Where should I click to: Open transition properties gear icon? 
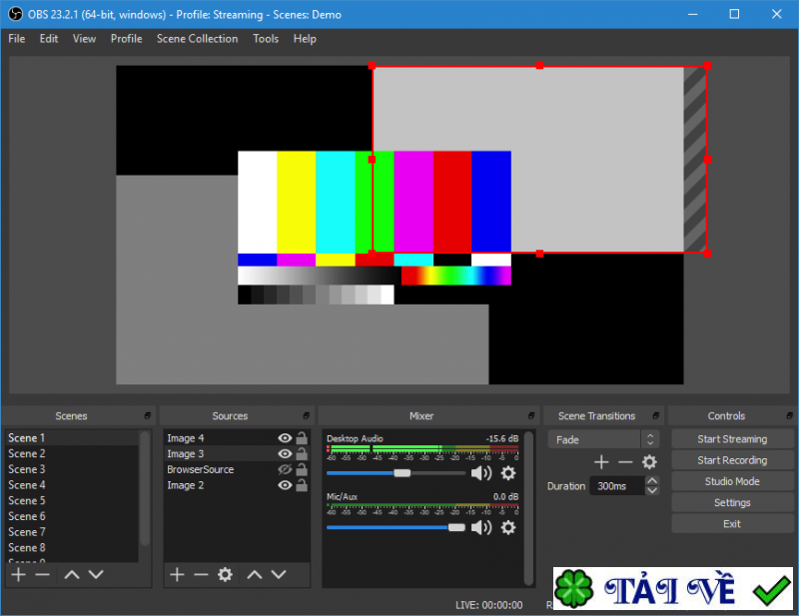[649, 461]
